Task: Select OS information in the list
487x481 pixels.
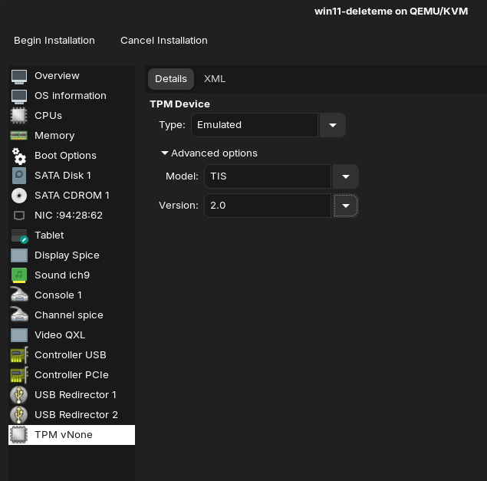Action: pos(72,96)
